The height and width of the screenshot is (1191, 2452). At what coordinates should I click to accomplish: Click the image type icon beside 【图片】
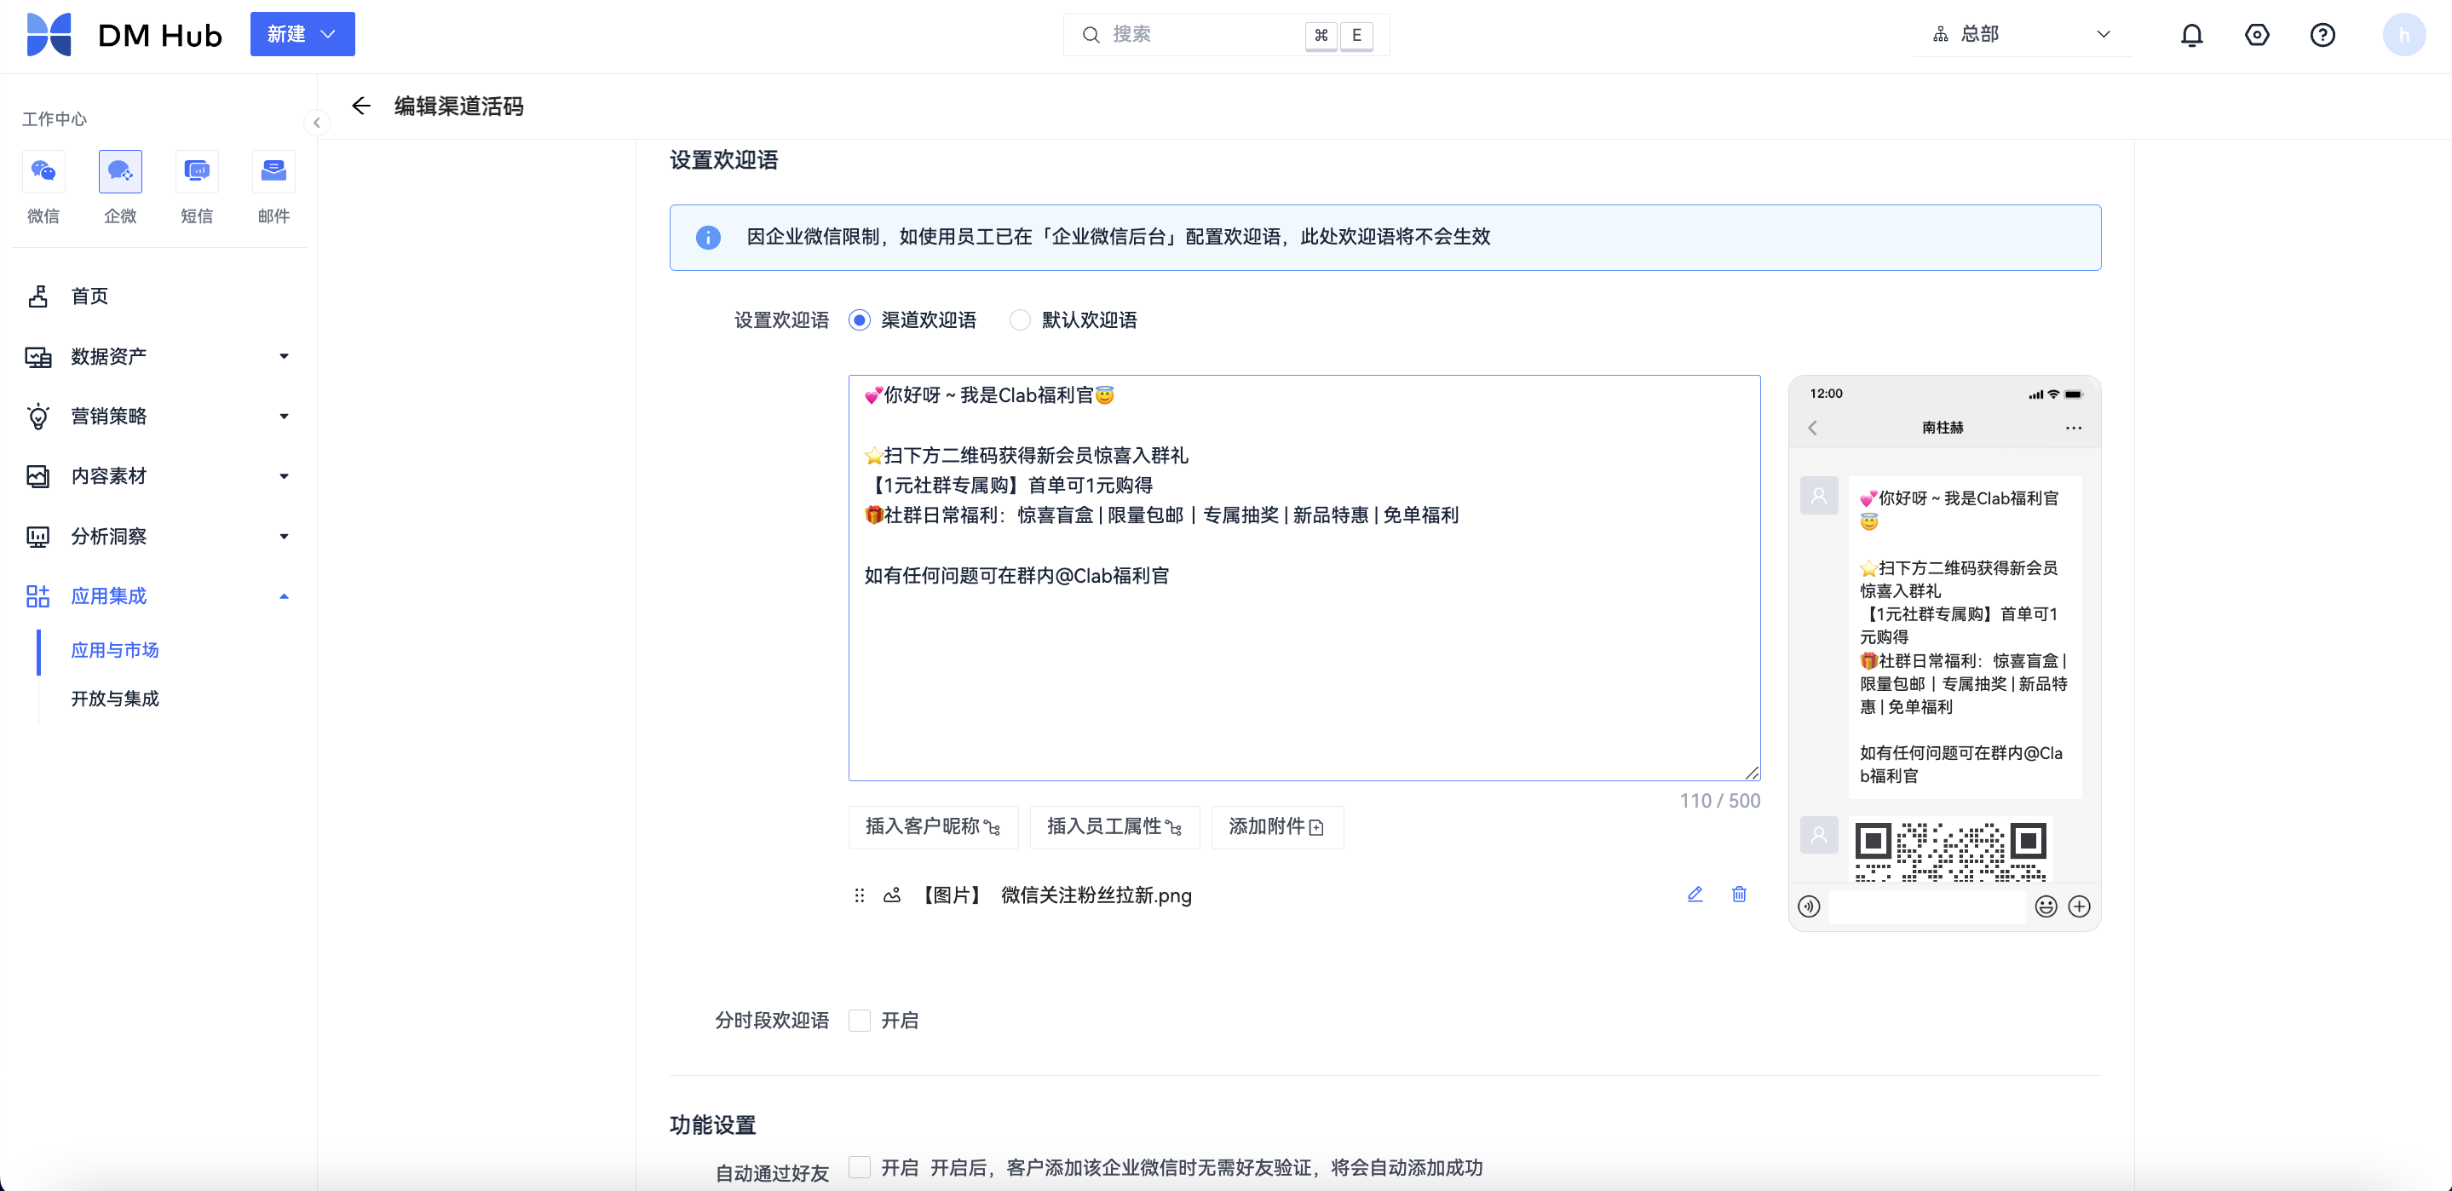click(x=892, y=895)
